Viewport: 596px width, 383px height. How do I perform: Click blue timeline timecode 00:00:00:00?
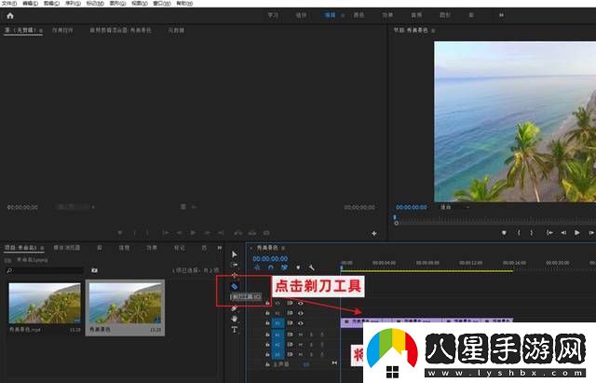pos(270,259)
